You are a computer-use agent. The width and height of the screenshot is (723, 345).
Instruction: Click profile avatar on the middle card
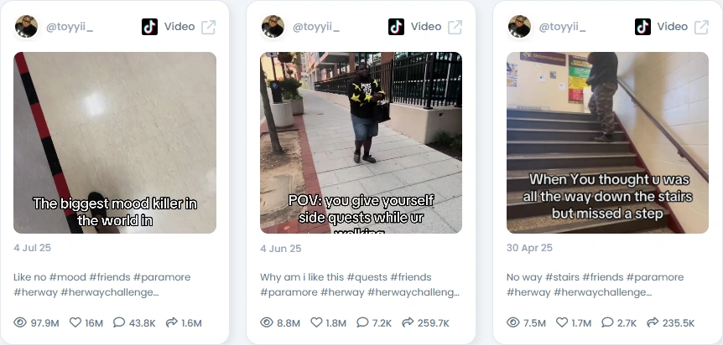(273, 27)
